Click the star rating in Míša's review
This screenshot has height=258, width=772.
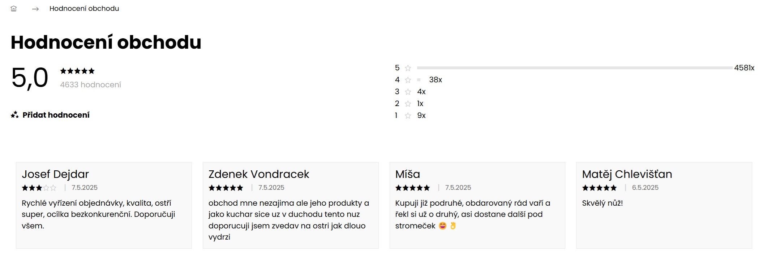412,188
